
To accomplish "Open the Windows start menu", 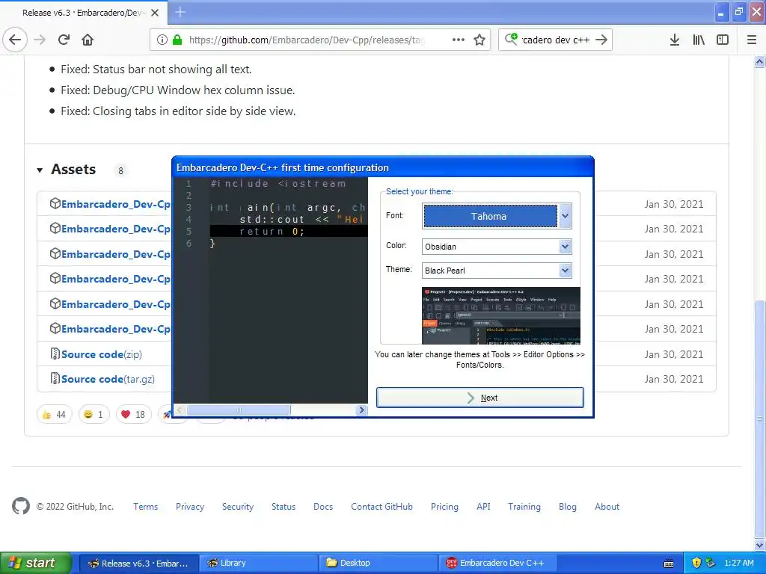I will click(35, 563).
